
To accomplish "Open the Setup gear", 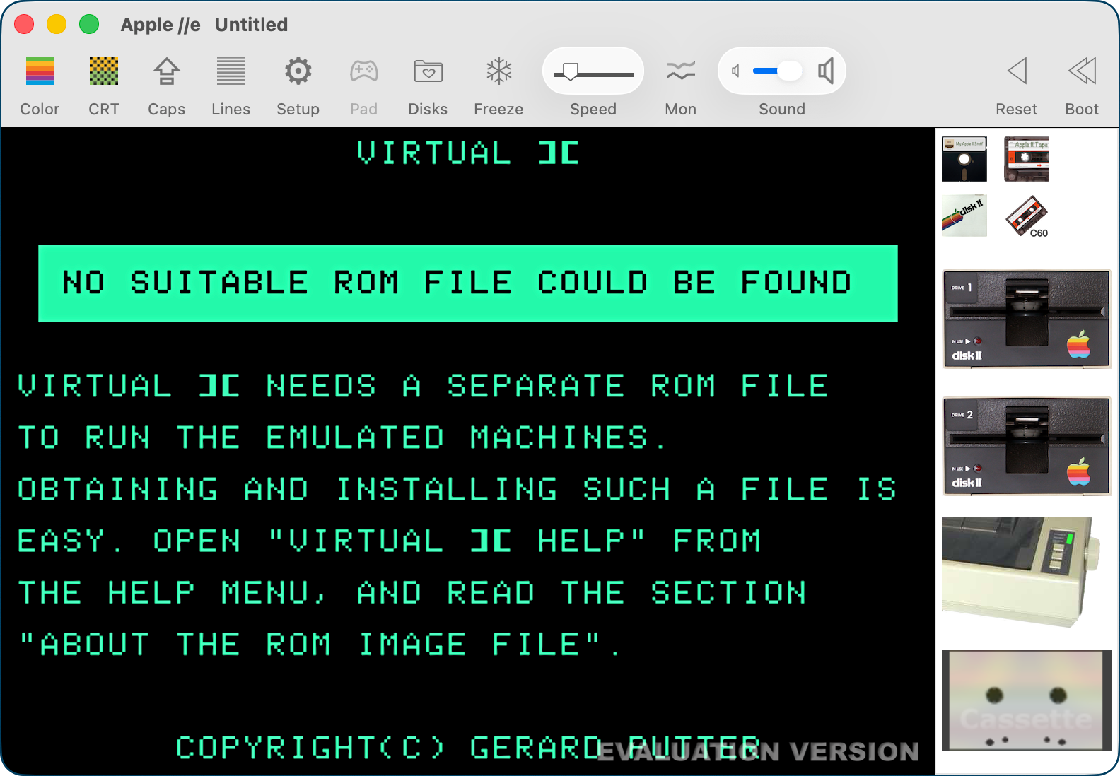I will 298,71.
